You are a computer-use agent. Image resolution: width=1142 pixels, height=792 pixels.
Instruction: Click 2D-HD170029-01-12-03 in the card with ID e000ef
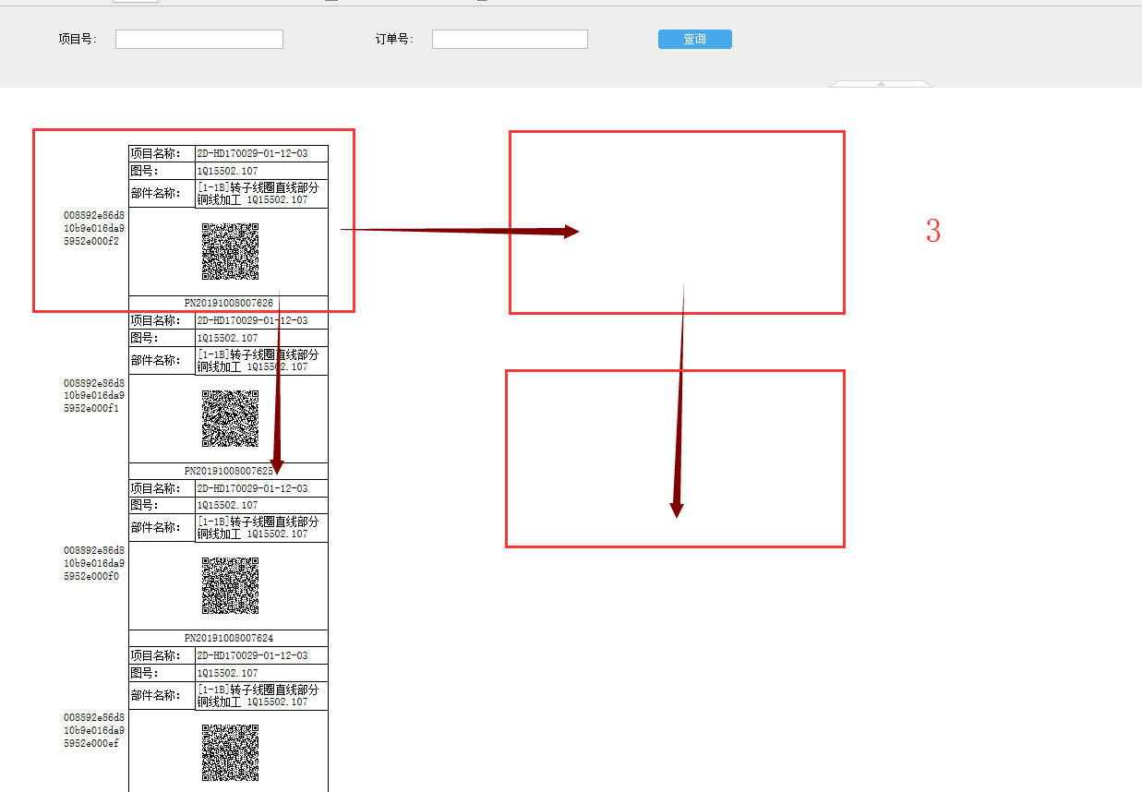coord(252,655)
